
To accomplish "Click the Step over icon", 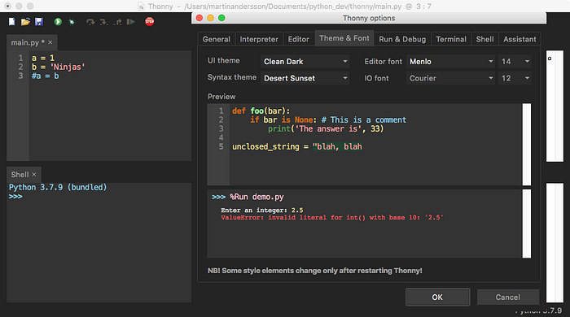I will (x=90, y=22).
